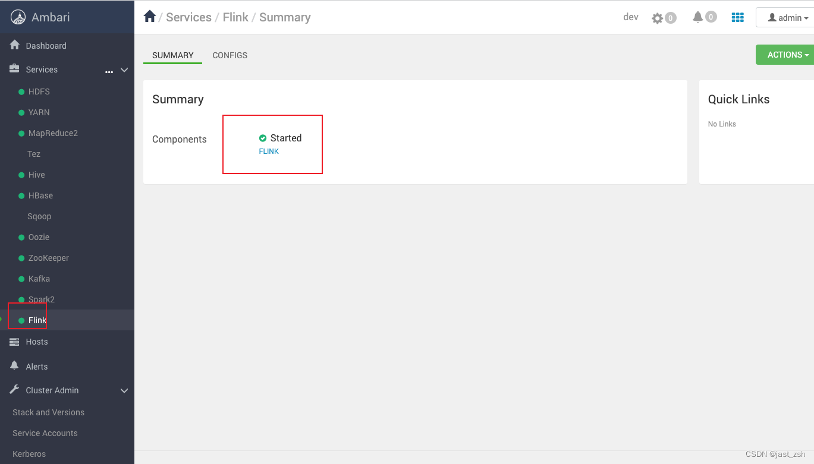This screenshot has width=814, height=464.
Task: Open the admin user dropdown
Action: (787, 17)
